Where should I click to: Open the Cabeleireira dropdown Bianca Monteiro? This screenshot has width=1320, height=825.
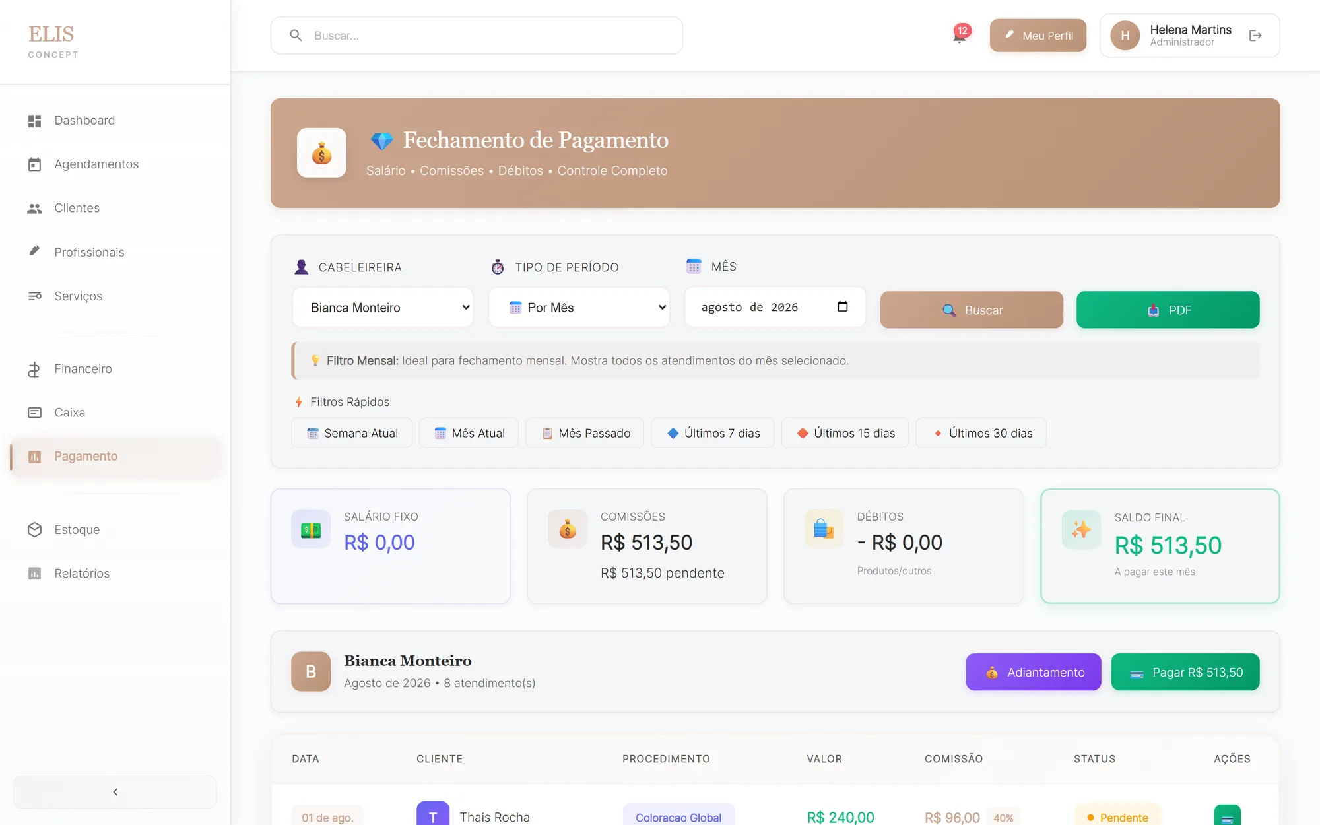383,308
